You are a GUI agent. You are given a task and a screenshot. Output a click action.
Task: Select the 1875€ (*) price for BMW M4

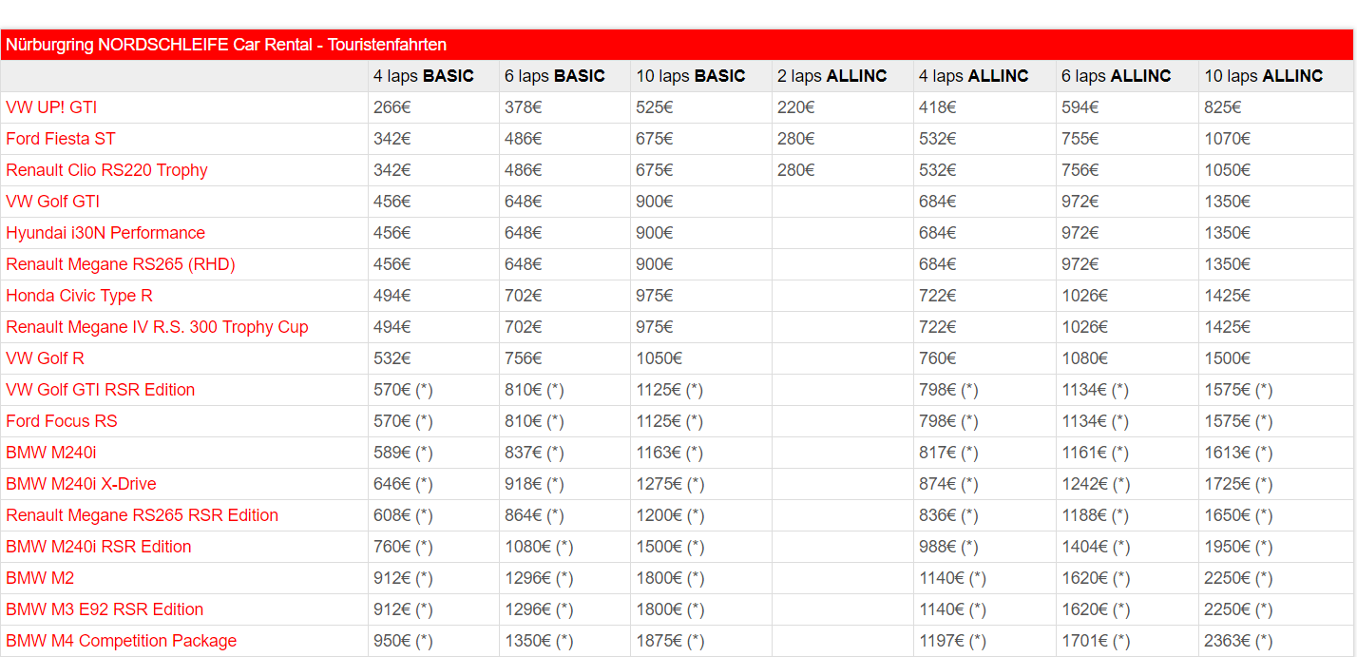click(670, 641)
